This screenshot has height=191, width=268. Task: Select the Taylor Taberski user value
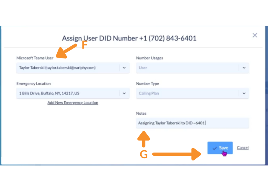[57, 68]
